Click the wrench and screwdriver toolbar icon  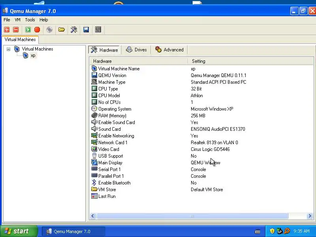coord(74,30)
